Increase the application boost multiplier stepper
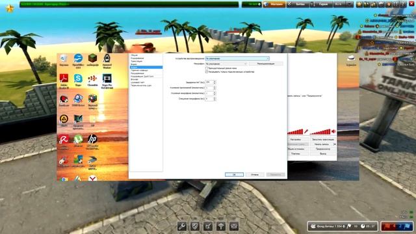 pyautogui.click(x=214, y=86)
